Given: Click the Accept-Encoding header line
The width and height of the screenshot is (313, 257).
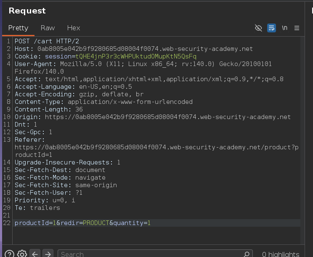Looking at the screenshot, I should pyautogui.click(x=79, y=94).
